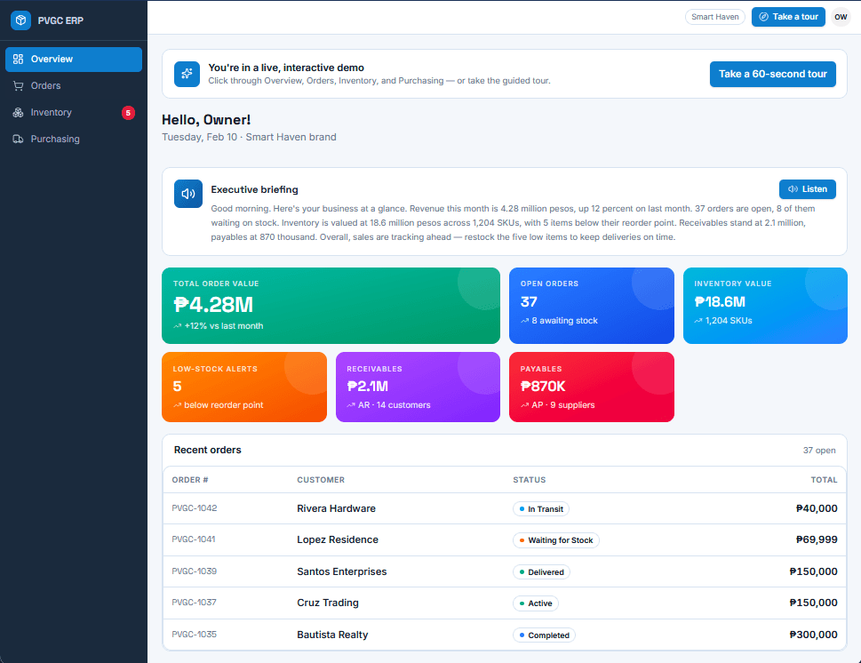
Task: Open the orange Low-Stock Alerts card
Action: [x=244, y=387]
